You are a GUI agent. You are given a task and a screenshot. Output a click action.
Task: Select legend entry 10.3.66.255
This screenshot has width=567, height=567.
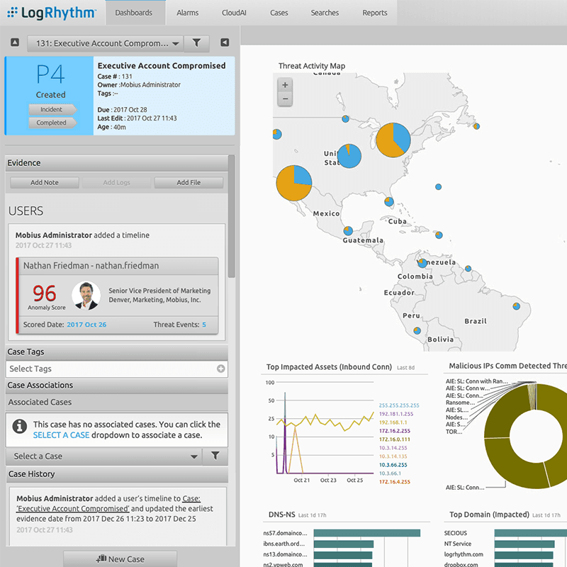pos(393,465)
